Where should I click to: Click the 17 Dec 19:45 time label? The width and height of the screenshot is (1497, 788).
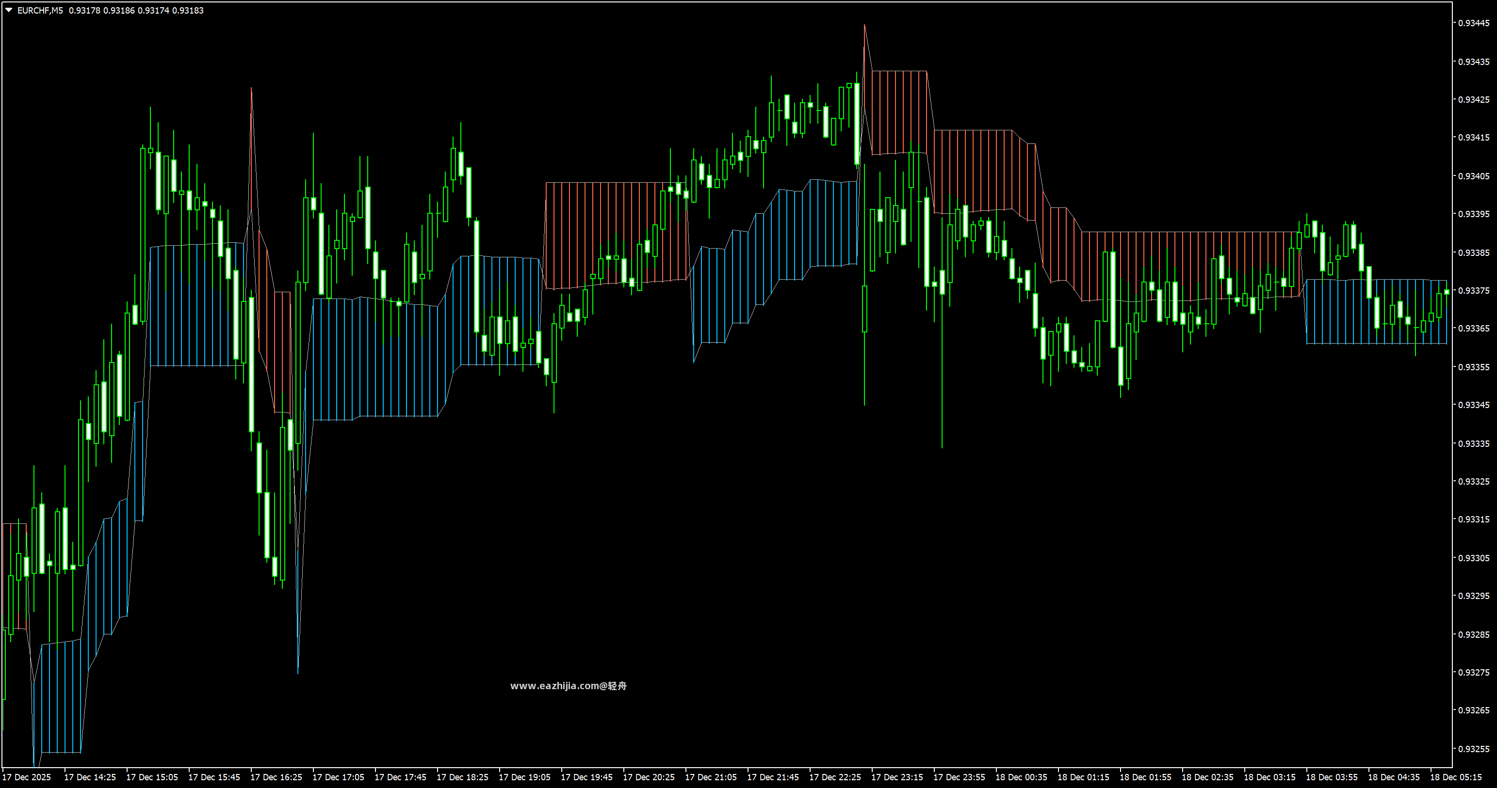(x=587, y=777)
